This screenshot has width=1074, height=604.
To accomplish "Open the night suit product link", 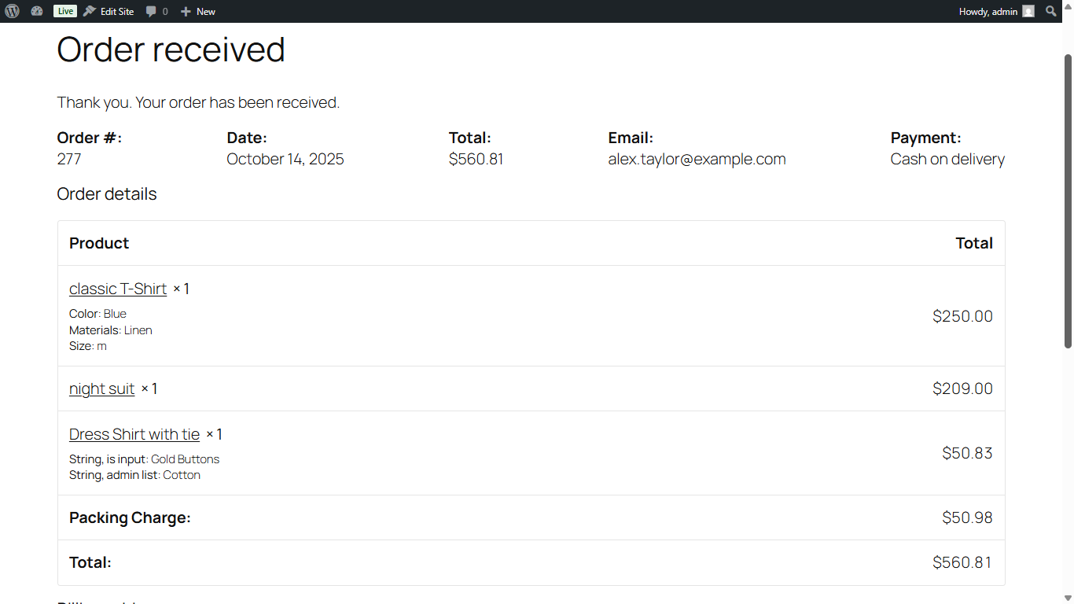I will click(x=101, y=389).
